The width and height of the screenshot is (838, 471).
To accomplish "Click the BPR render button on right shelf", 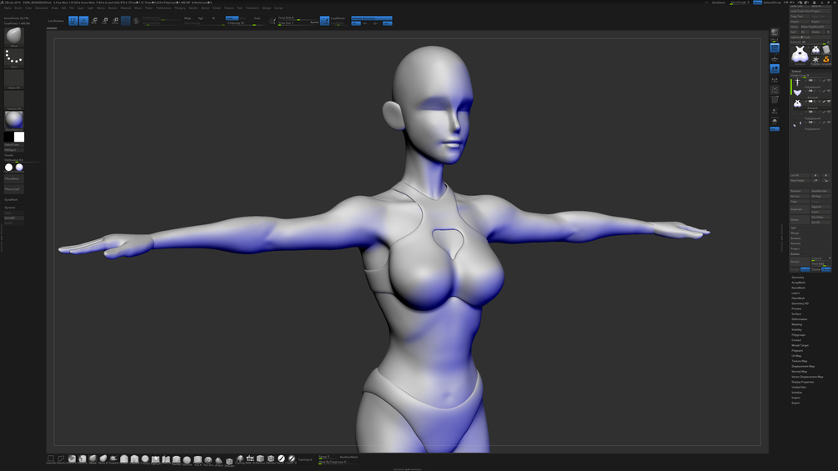I will pos(775,33).
